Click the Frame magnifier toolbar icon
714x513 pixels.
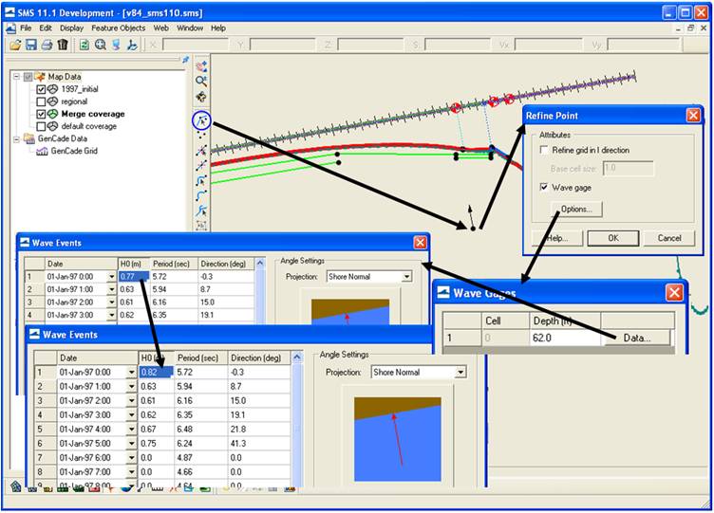101,45
